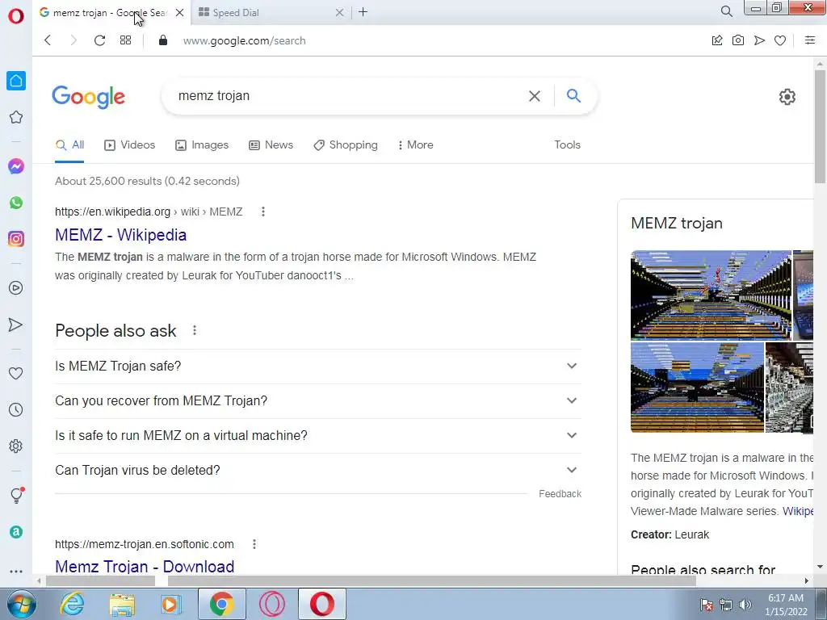The height and width of the screenshot is (620, 827).
Task: Open the softonic result's three-dot menu
Action: [254, 544]
